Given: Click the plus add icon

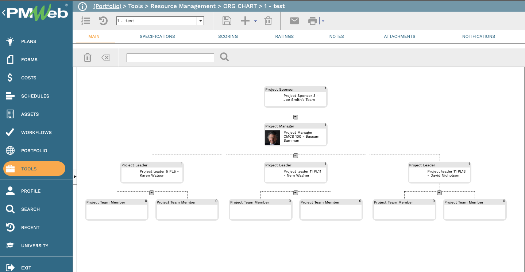Looking at the screenshot, I should point(245,21).
